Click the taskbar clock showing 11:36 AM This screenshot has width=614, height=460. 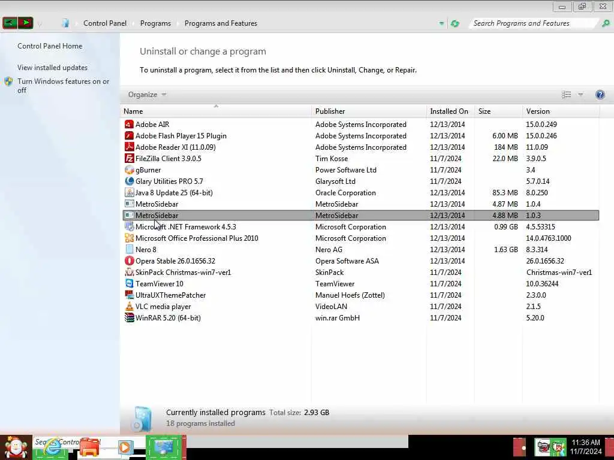pyautogui.click(x=586, y=443)
